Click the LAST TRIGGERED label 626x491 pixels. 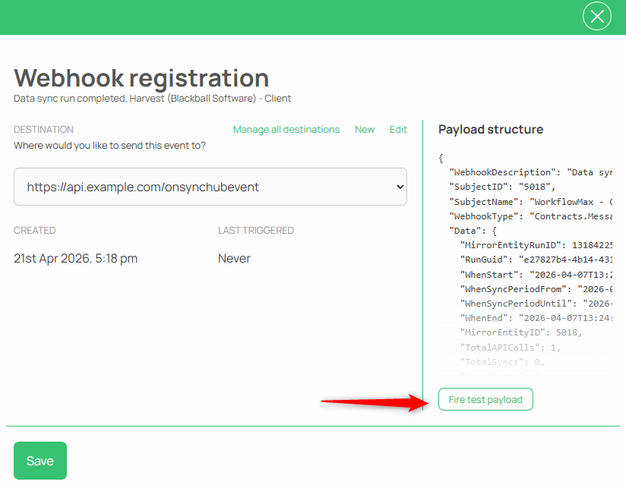click(256, 231)
